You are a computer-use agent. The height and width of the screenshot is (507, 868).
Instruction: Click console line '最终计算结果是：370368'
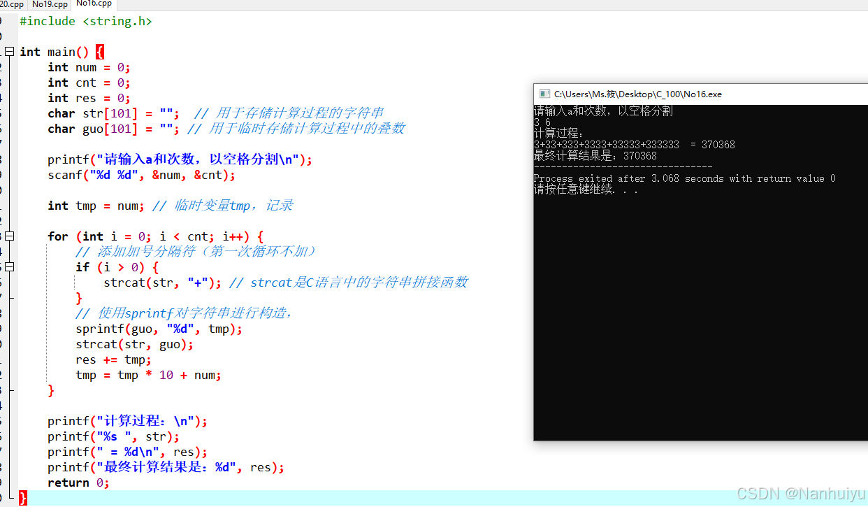[x=595, y=156]
